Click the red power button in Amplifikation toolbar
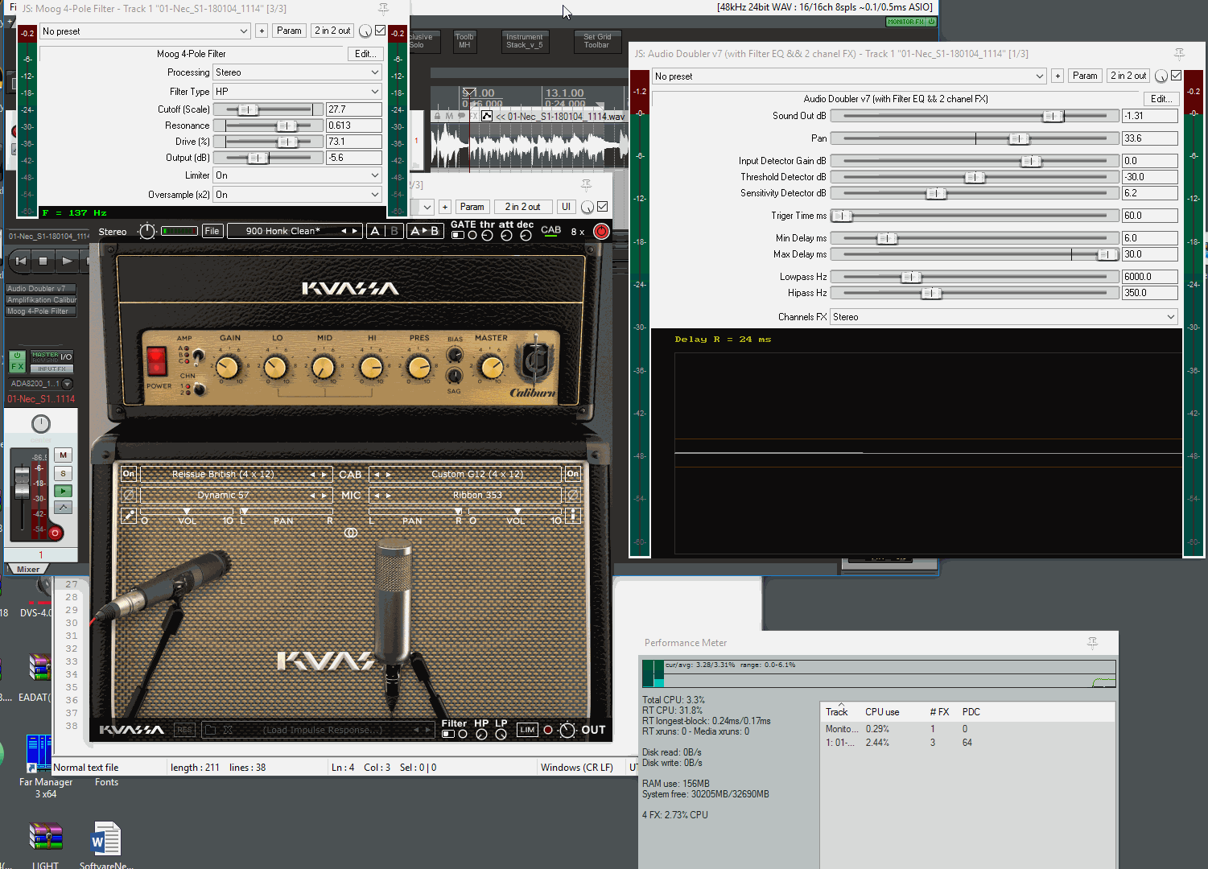The height and width of the screenshot is (869, 1208). pyautogui.click(x=600, y=232)
